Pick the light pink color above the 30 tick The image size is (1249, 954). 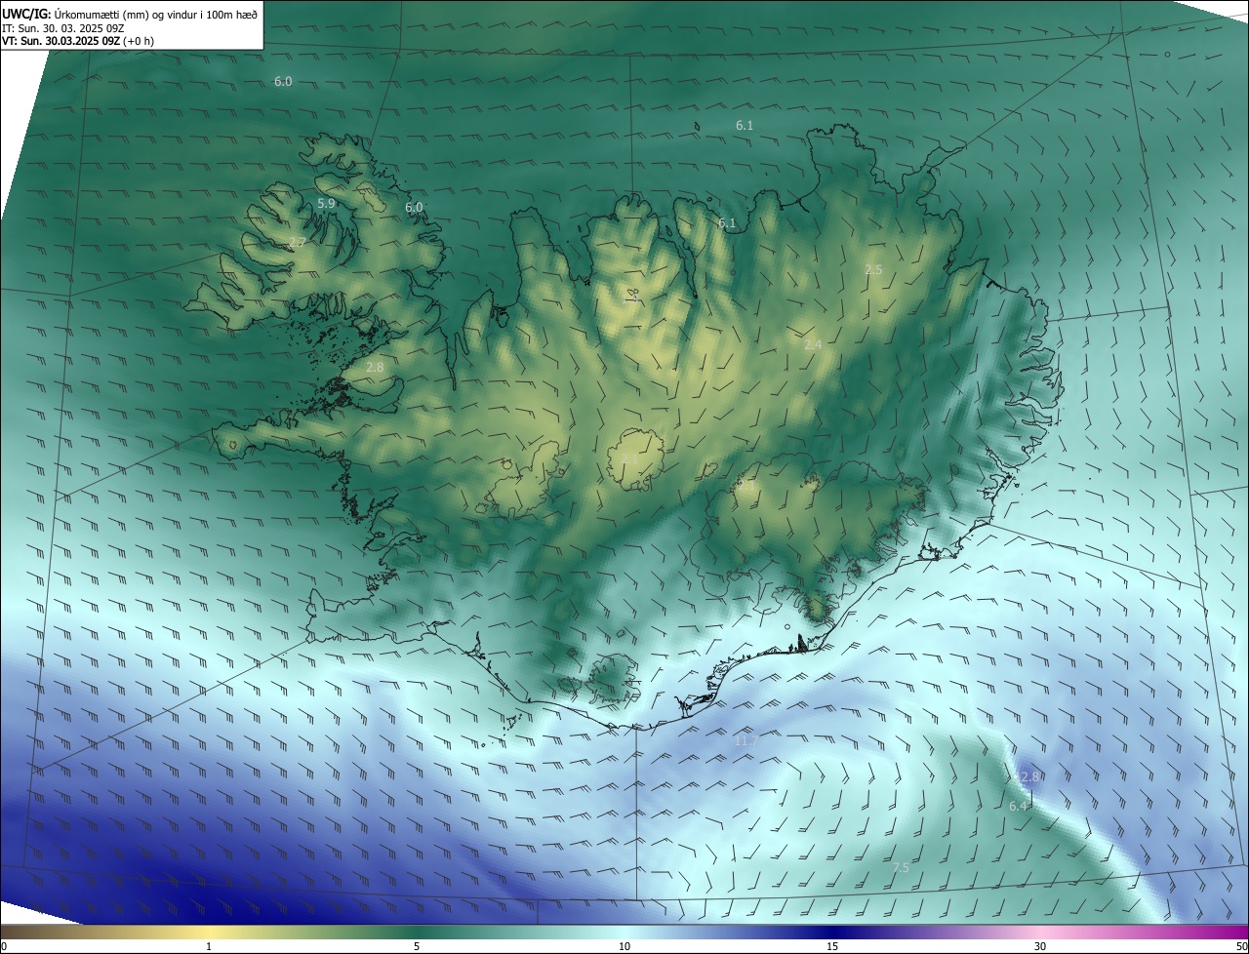[1040, 932]
